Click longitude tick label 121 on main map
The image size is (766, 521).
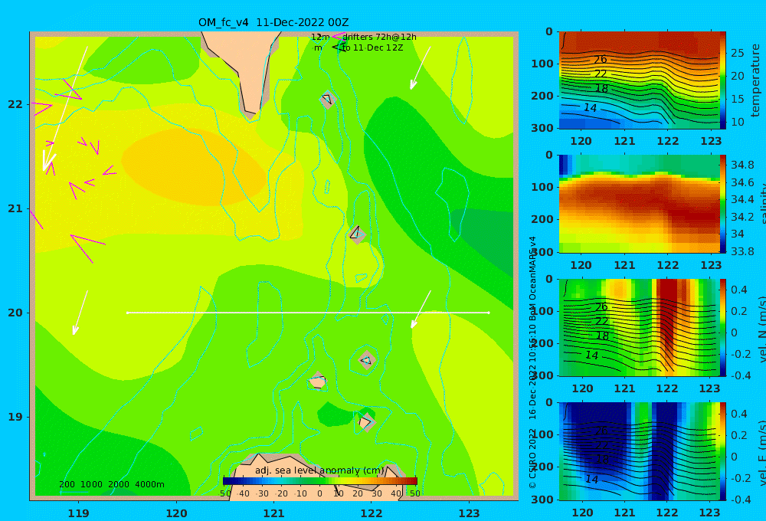(x=273, y=513)
